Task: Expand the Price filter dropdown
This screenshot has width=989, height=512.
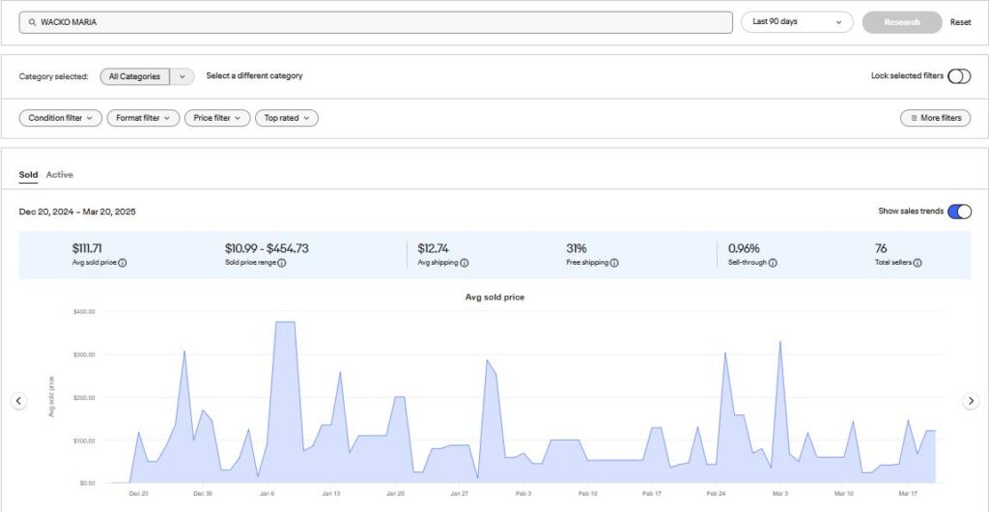Action: click(217, 118)
